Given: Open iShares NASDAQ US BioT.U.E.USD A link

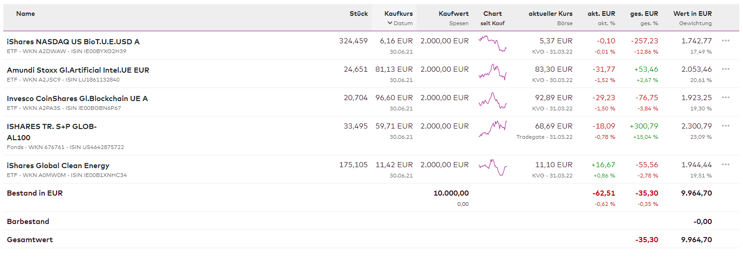Looking at the screenshot, I should (x=73, y=41).
